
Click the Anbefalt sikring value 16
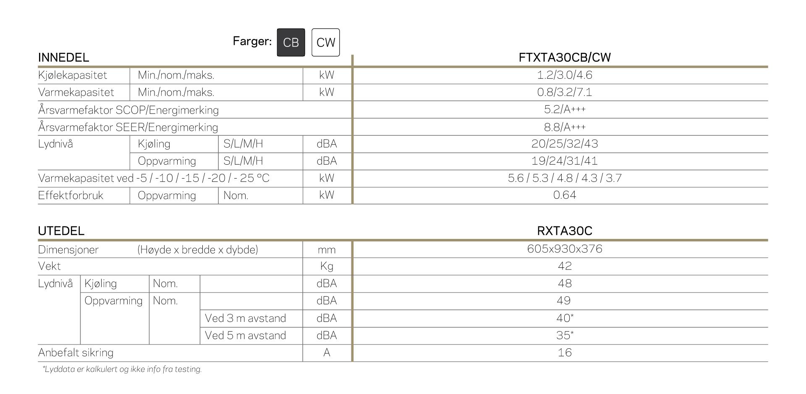click(x=565, y=353)
